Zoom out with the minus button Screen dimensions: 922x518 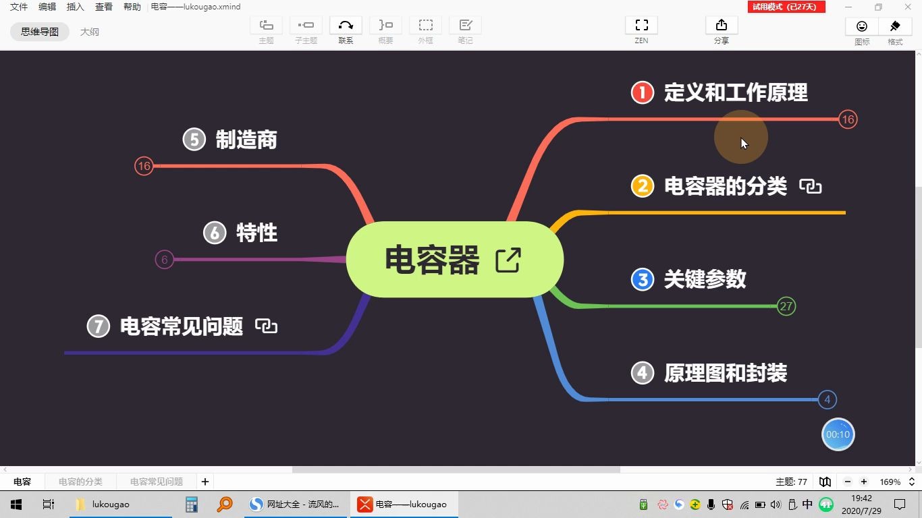click(848, 482)
